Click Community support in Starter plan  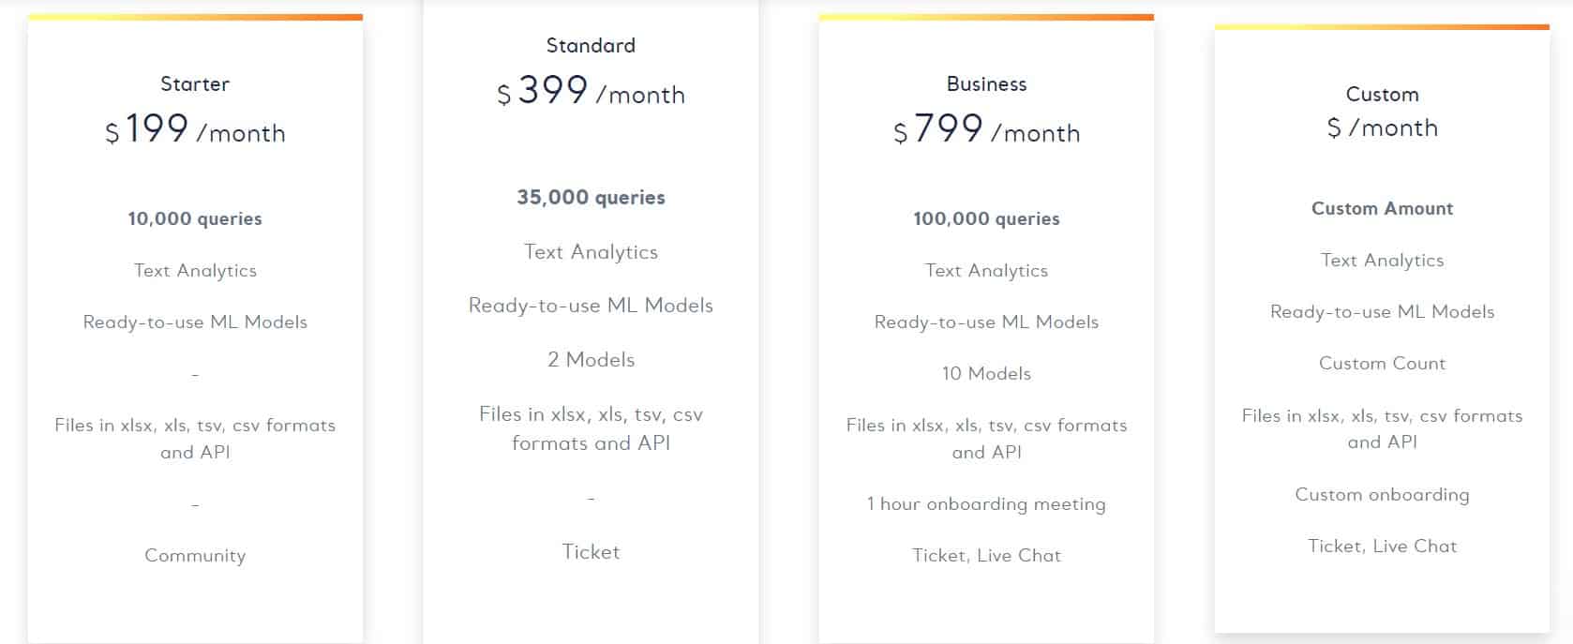click(x=195, y=556)
